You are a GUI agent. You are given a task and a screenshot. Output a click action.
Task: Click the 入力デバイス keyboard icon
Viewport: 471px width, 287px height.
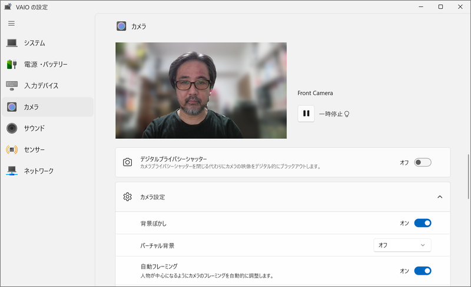(x=12, y=85)
